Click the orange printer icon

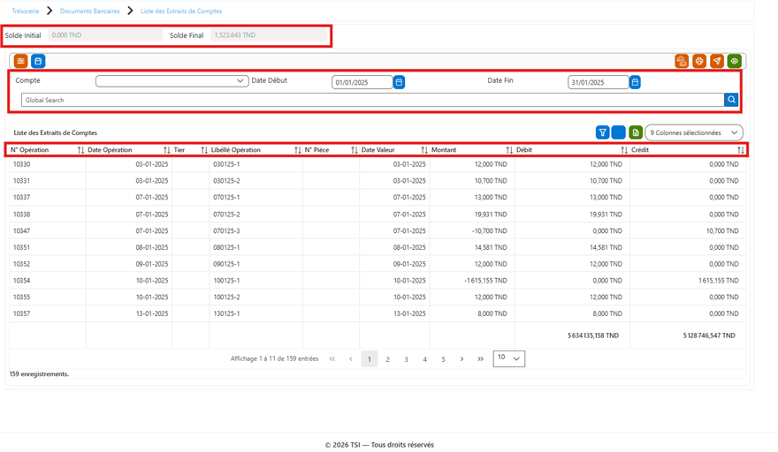pyautogui.click(x=699, y=61)
